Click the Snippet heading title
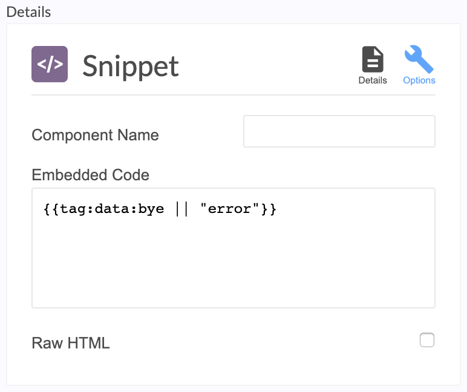Image resolution: width=467 pixels, height=392 pixels. coord(131,66)
